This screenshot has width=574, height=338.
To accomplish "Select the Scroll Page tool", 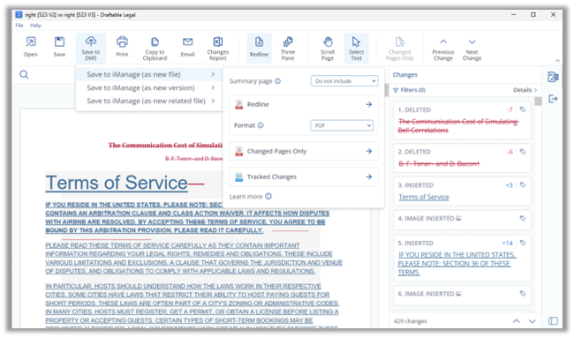I will point(328,49).
